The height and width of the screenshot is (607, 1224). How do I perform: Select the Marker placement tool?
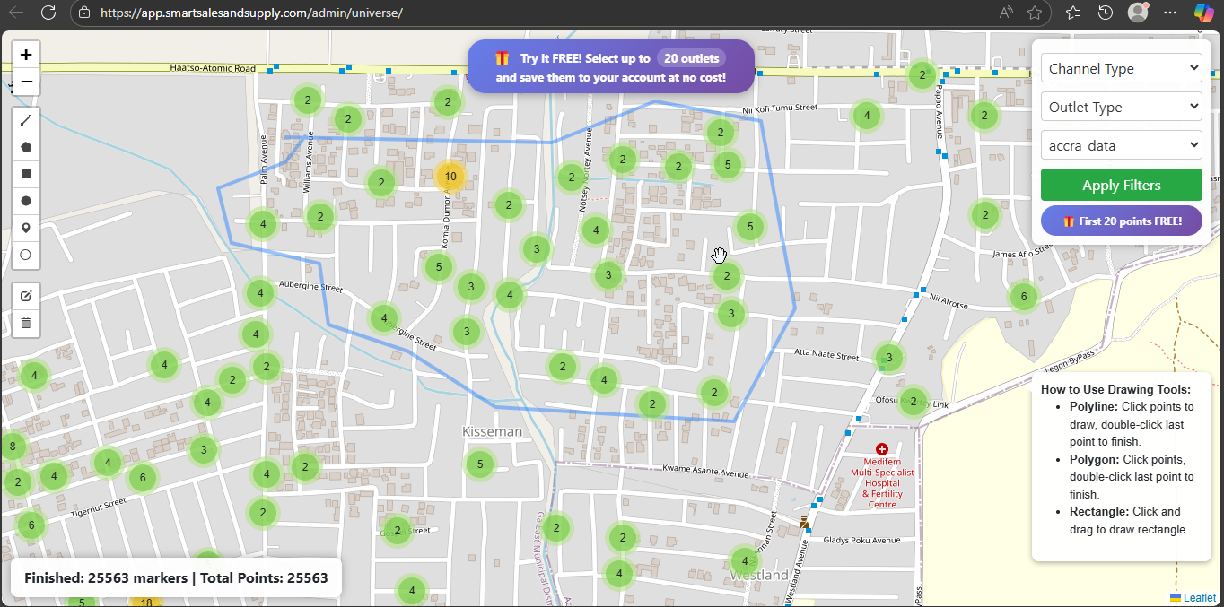[x=26, y=228]
